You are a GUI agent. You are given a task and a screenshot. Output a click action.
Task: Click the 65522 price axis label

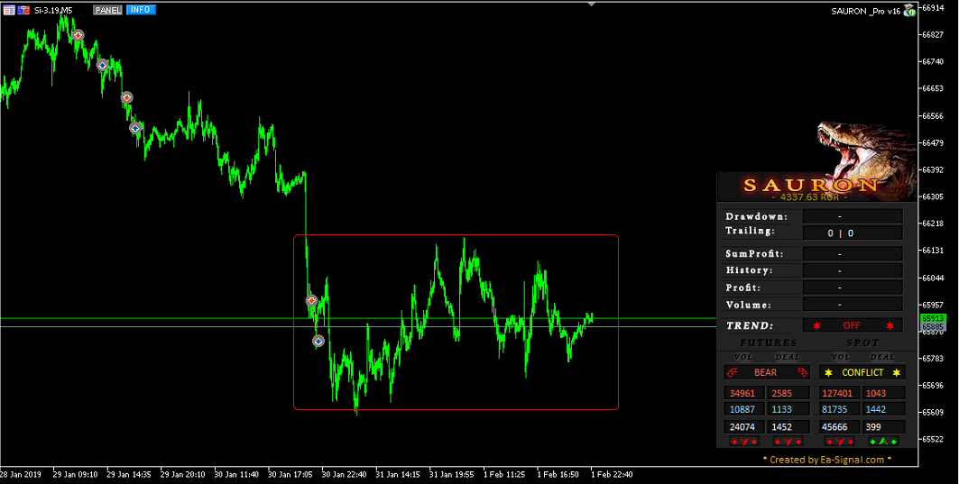(933, 439)
